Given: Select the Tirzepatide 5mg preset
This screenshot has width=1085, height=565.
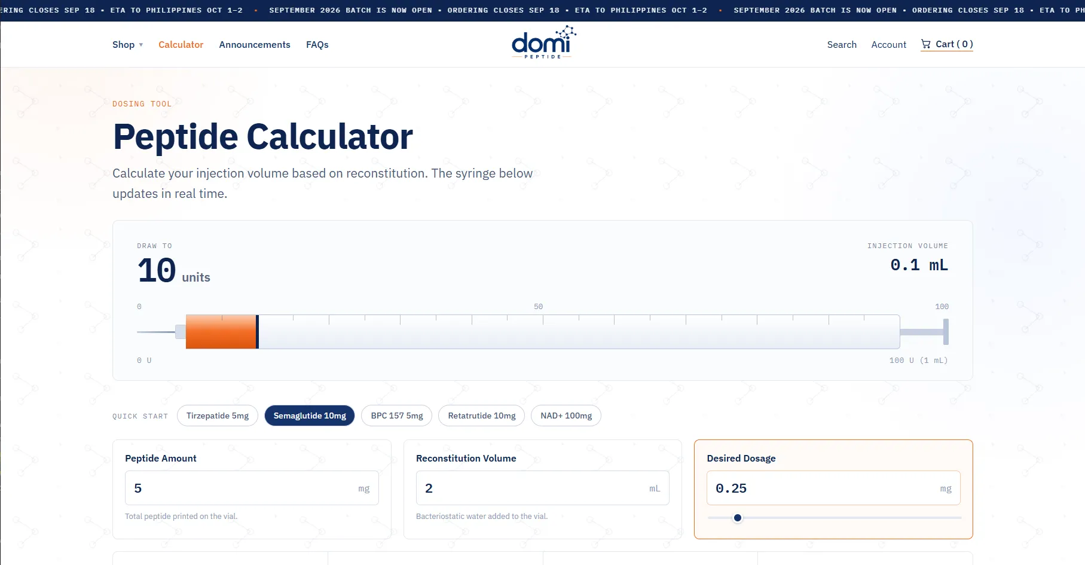Looking at the screenshot, I should [x=218, y=416].
